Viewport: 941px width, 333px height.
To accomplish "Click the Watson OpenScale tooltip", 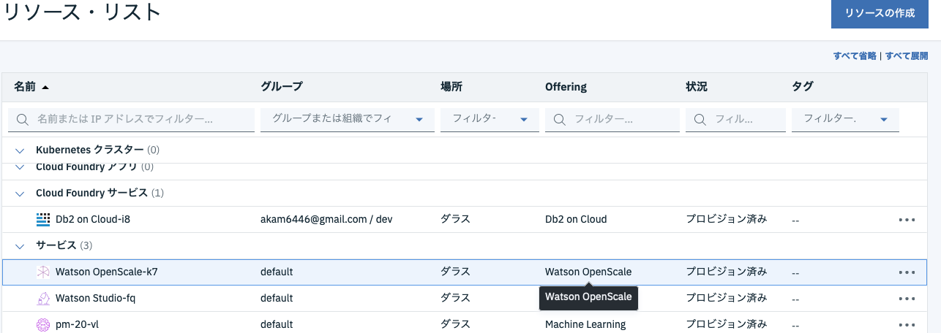I will [588, 298].
